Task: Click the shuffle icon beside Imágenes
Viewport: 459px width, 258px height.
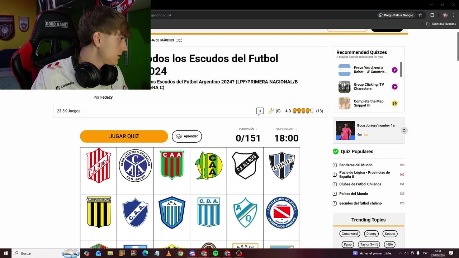Action: pos(179,40)
